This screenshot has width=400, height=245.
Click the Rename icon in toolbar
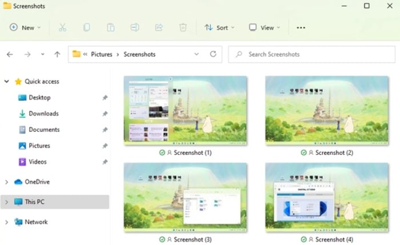click(135, 27)
